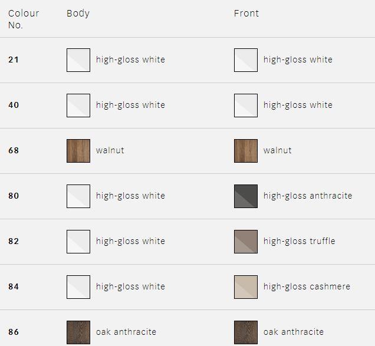Click the 'high-gloss truffle' text label
This screenshot has width=375, height=346.
point(299,241)
